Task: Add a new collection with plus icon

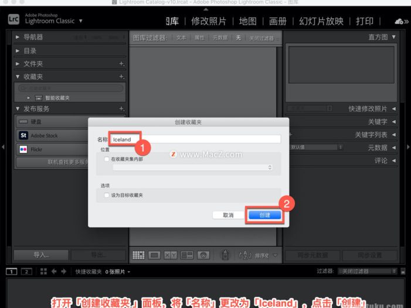Action: click(121, 77)
